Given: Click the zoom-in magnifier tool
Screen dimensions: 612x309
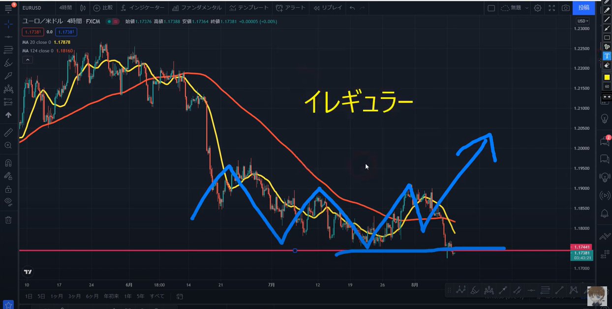Looking at the screenshot, I should (x=8, y=146).
